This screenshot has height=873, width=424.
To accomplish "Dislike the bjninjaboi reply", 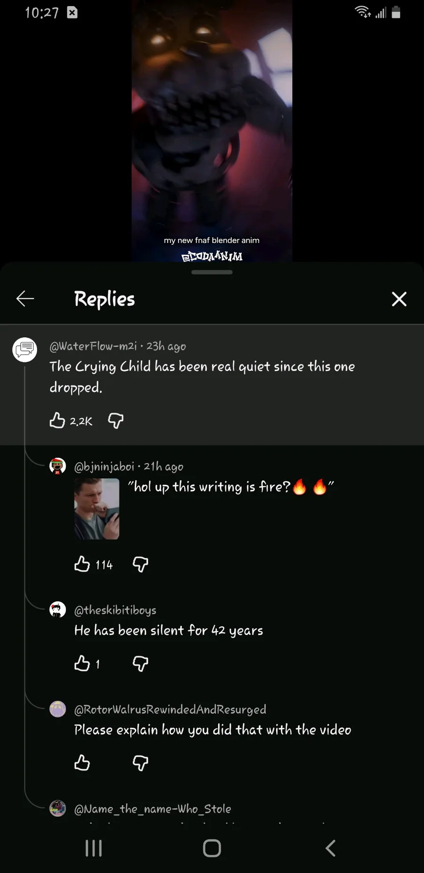I will pyautogui.click(x=140, y=564).
